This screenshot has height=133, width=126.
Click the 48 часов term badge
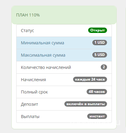coord(97,92)
